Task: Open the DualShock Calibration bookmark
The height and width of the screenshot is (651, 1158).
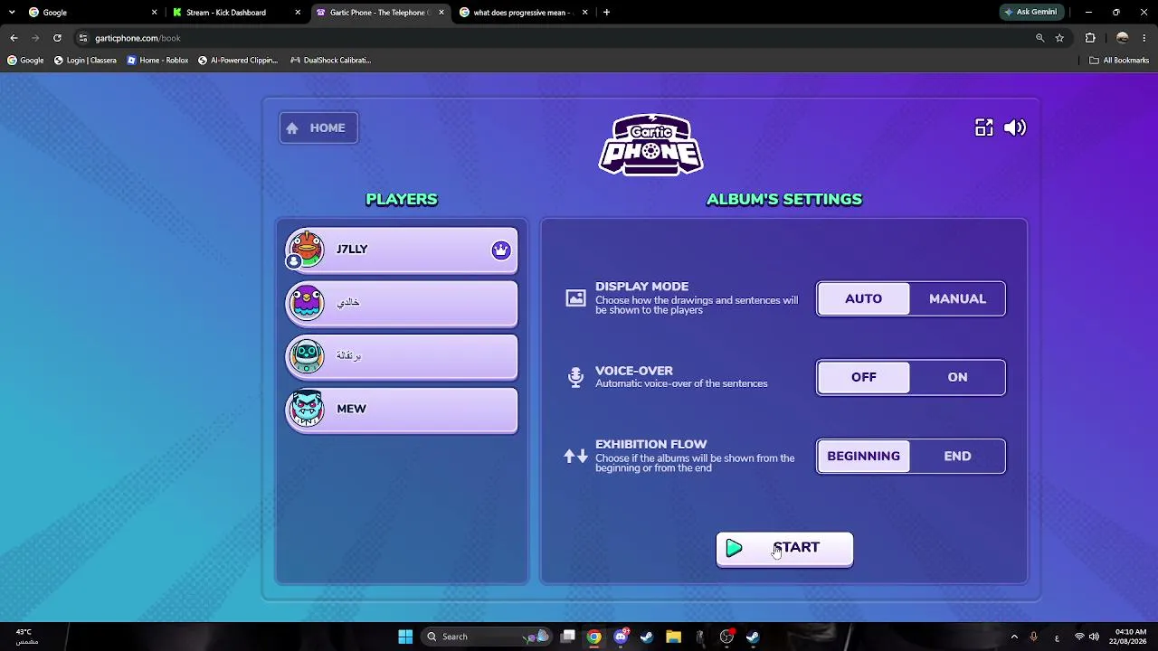Action: (330, 61)
